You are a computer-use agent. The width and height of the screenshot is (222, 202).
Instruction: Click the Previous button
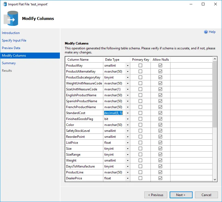(x=156, y=195)
